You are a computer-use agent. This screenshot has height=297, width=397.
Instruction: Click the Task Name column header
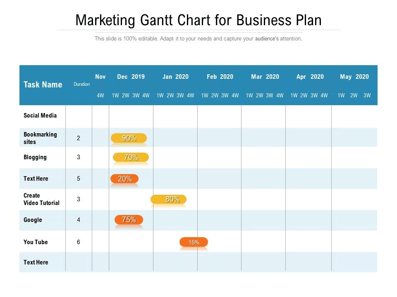[x=43, y=85]
